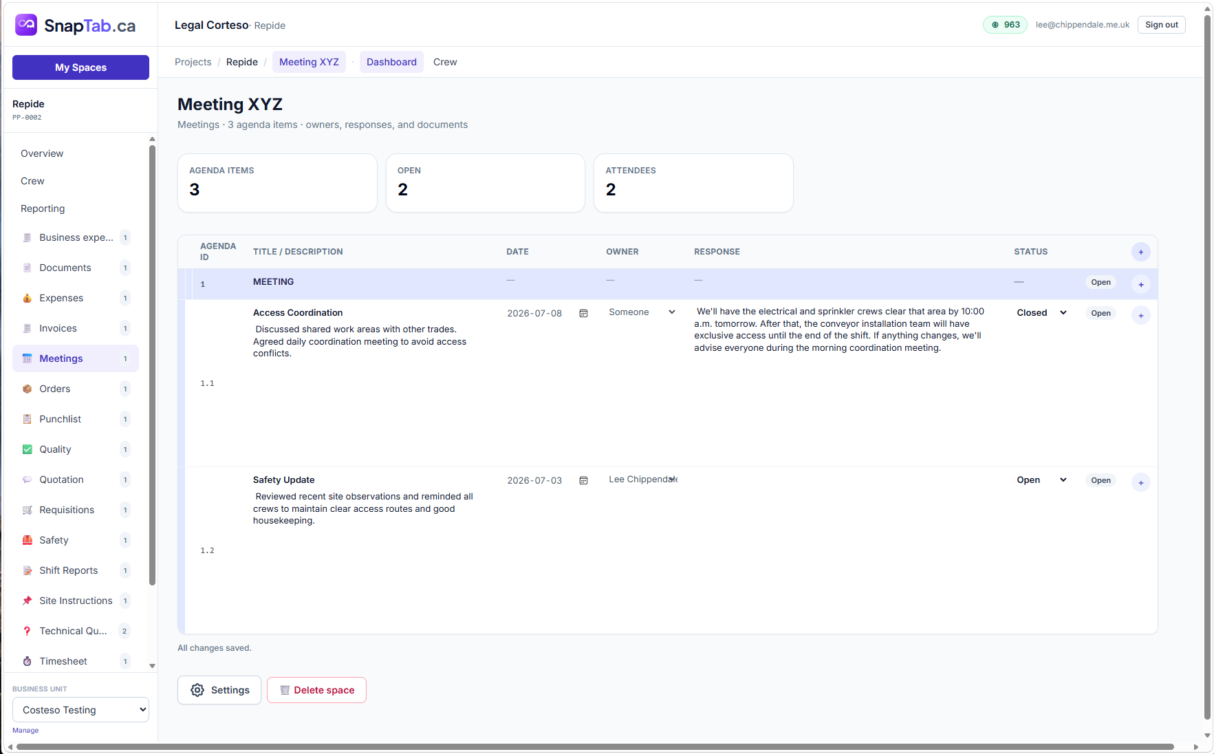1214x754 pixels.
Task: Open the Safety Update status dropdown
Action: tap(1041, 480)
